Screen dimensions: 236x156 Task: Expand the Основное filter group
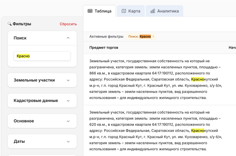tap(68, 121)
